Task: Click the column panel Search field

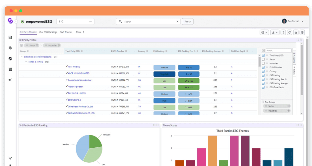Action: 279,50
